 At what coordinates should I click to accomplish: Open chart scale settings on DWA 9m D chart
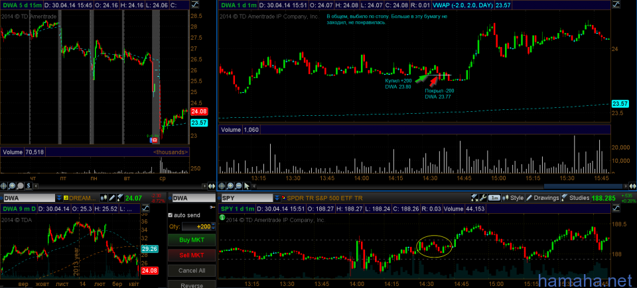145,209
